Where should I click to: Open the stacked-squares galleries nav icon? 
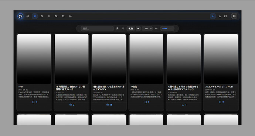[42, 16]
